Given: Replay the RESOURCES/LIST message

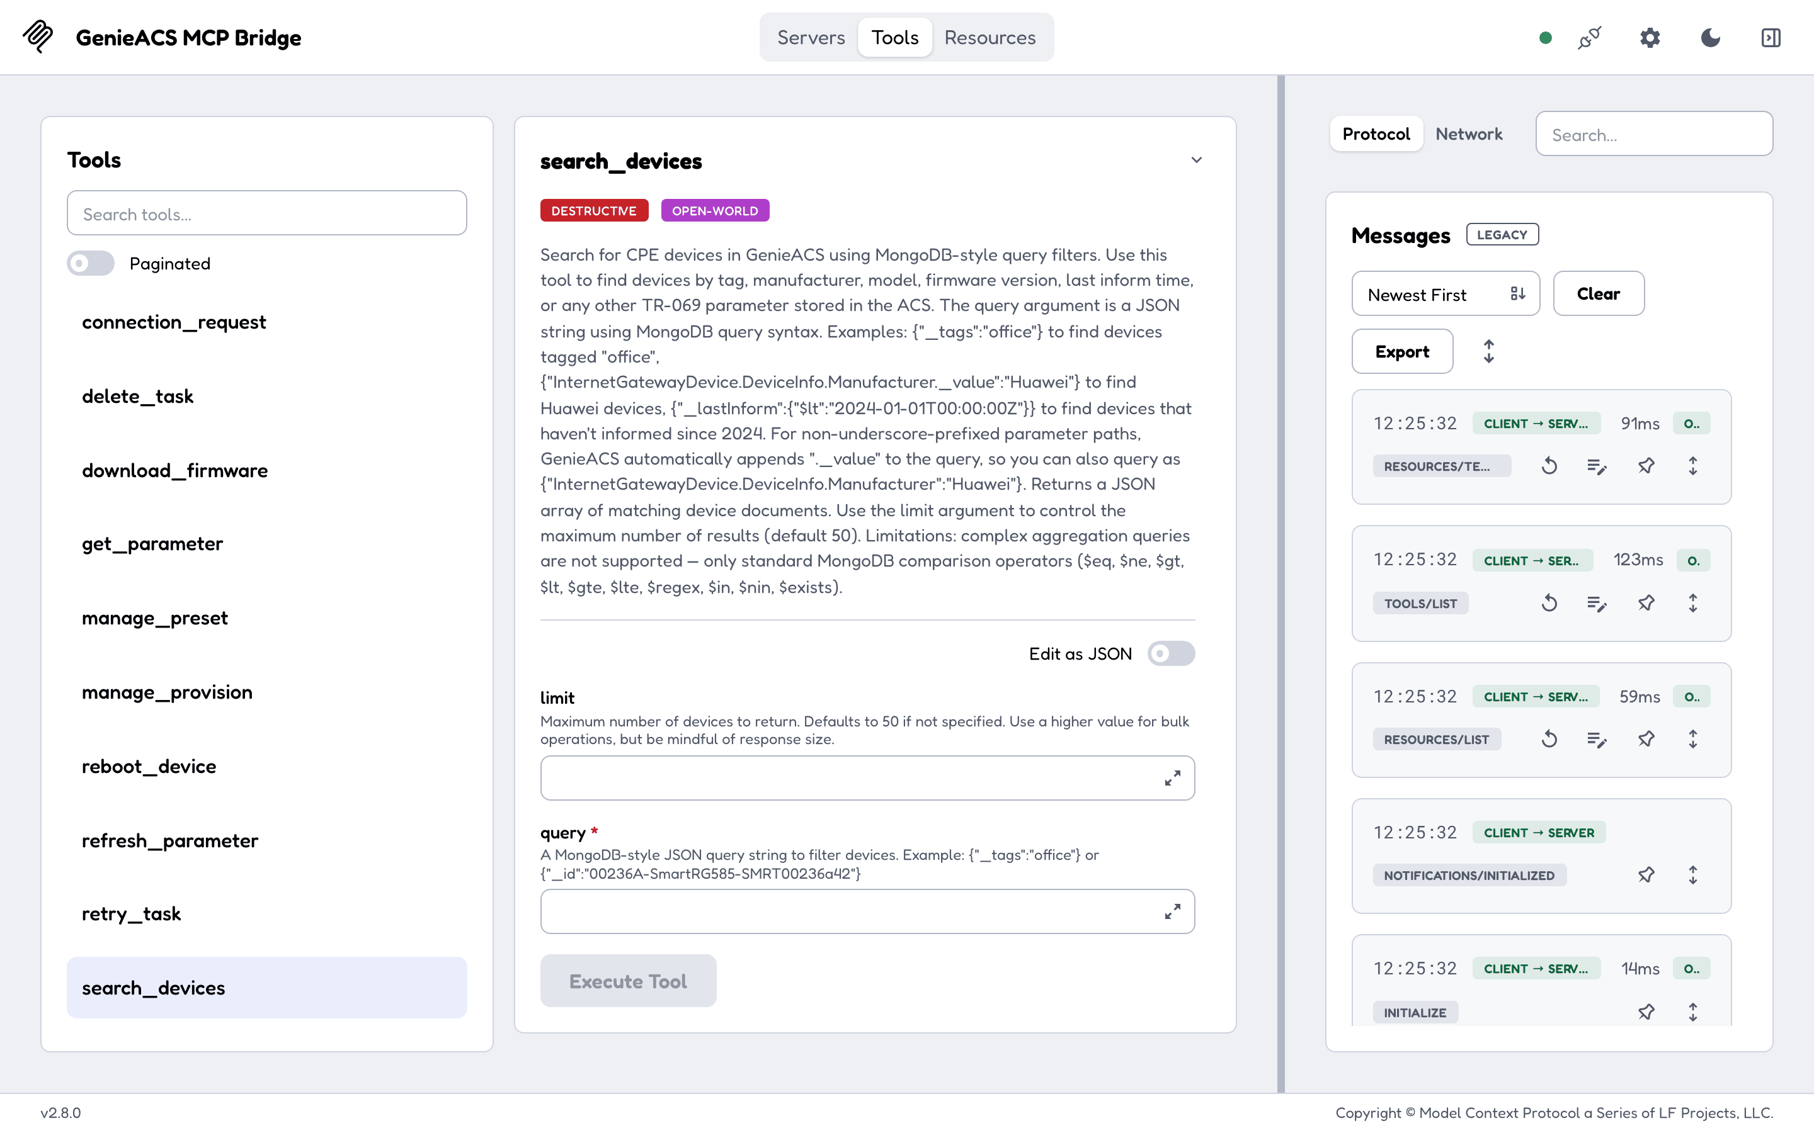Looking at the screenshot, I should (x=1549, y=740).
